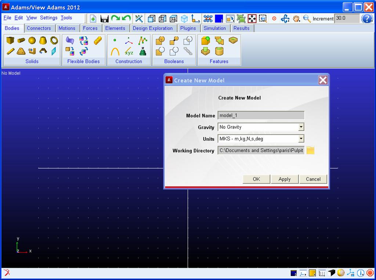Click the rotate view tool icon
This screenshot has height=280, width=376.
(285, 18)
